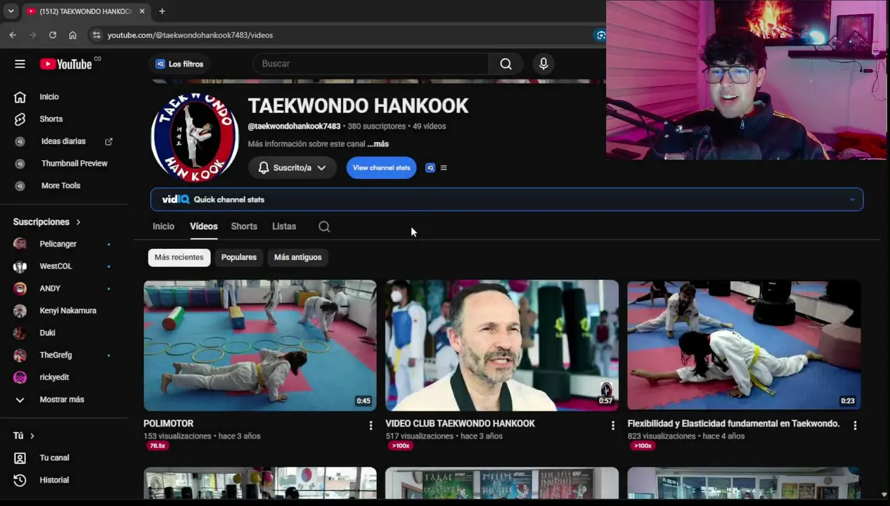890x506 pixels.
Task: Open options for VIDEO CLUB video
Action: click(612, 425)
